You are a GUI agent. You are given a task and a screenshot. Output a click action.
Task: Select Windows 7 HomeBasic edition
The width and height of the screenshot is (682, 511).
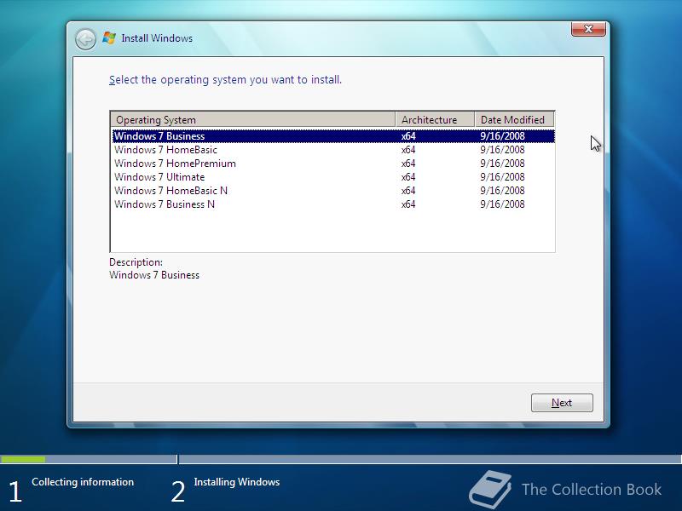[x=333, y=150]
